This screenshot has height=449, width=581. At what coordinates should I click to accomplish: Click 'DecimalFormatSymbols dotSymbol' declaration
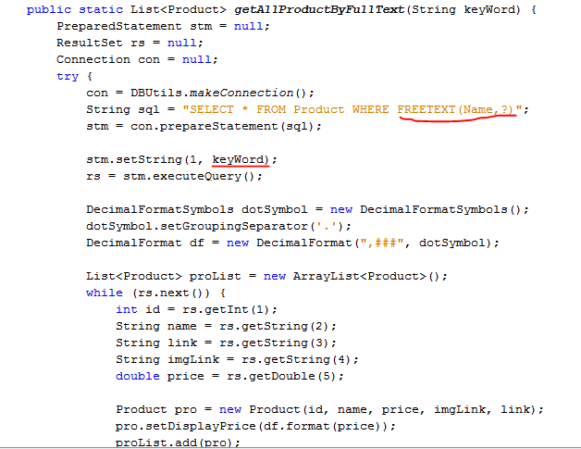(197, 209)
